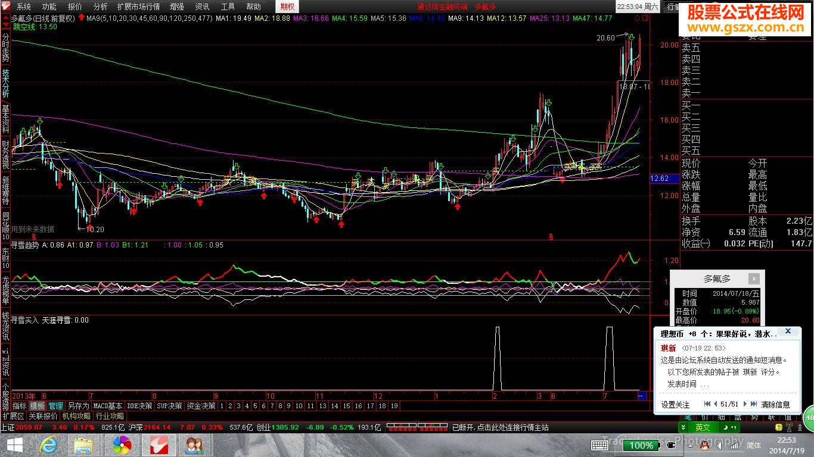Screen dimensions: 814x457
Task: Open the 龙虎榜单 side tab
Action: (5, 290)
